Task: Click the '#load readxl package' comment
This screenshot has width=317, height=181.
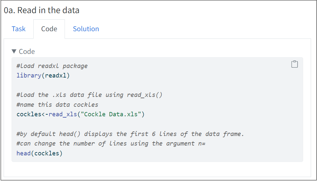Action: click(x=52, y=66)
